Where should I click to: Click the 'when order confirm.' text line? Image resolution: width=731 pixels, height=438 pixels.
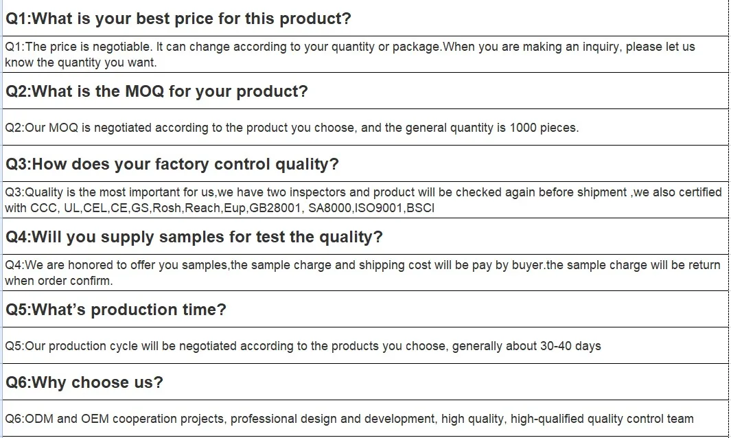coord(58,281)
